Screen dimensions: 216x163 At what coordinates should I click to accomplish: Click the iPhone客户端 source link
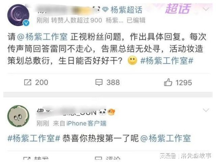(86, 123)
